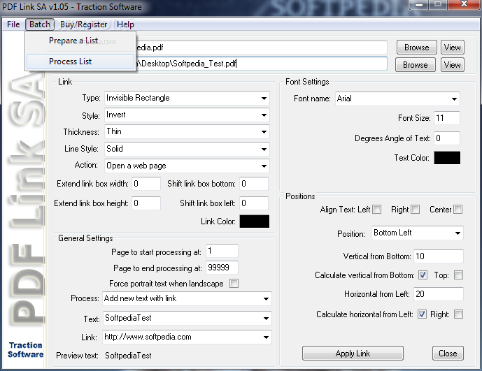Screen dimensions: 482x371
Task: Expand the link Type dropdown
Action: click(264, 99)
